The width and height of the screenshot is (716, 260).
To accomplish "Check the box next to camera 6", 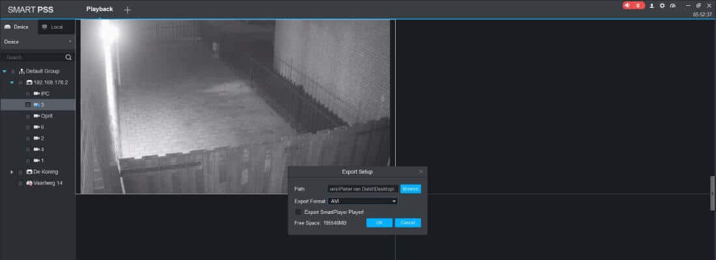I will pyautogui.click(x=28, y=127).
